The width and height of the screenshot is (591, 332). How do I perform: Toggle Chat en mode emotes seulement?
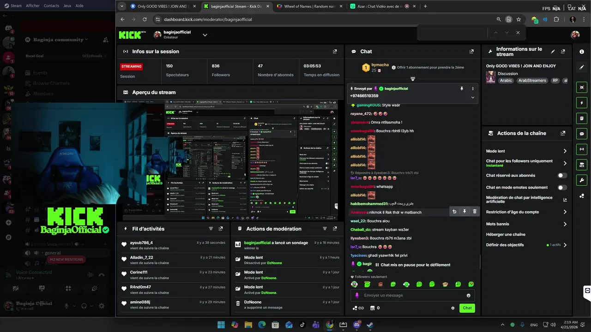click(x=562, y=188)
